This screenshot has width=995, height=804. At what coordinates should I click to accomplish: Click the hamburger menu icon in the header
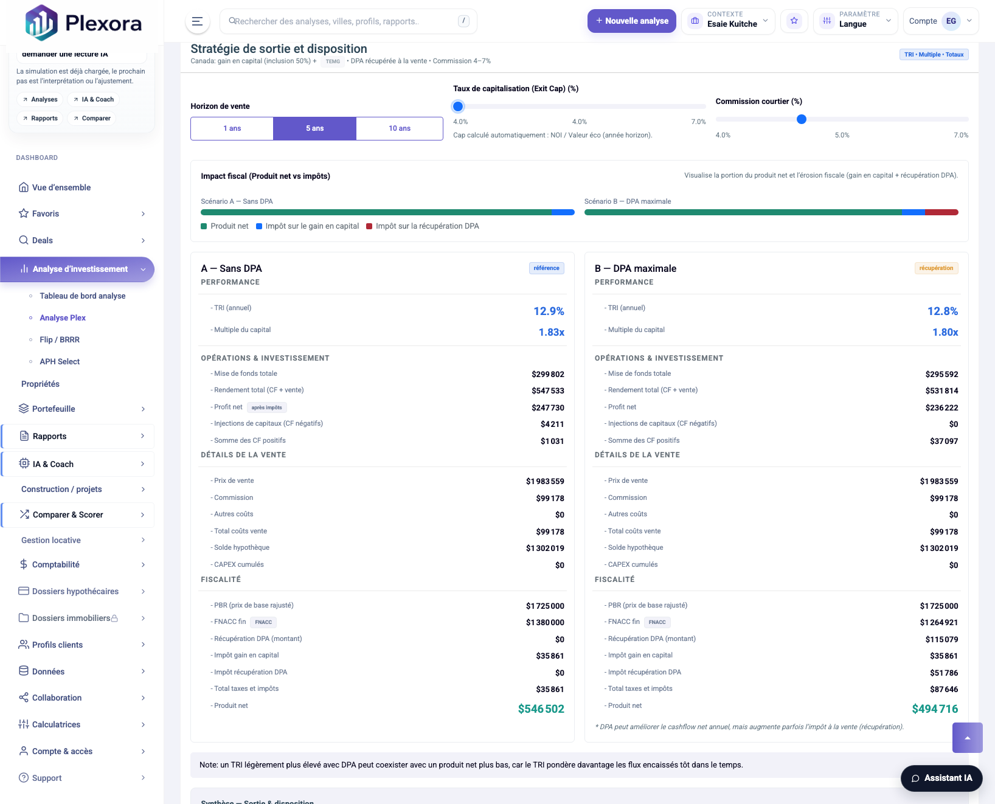[x=197, y=21]
